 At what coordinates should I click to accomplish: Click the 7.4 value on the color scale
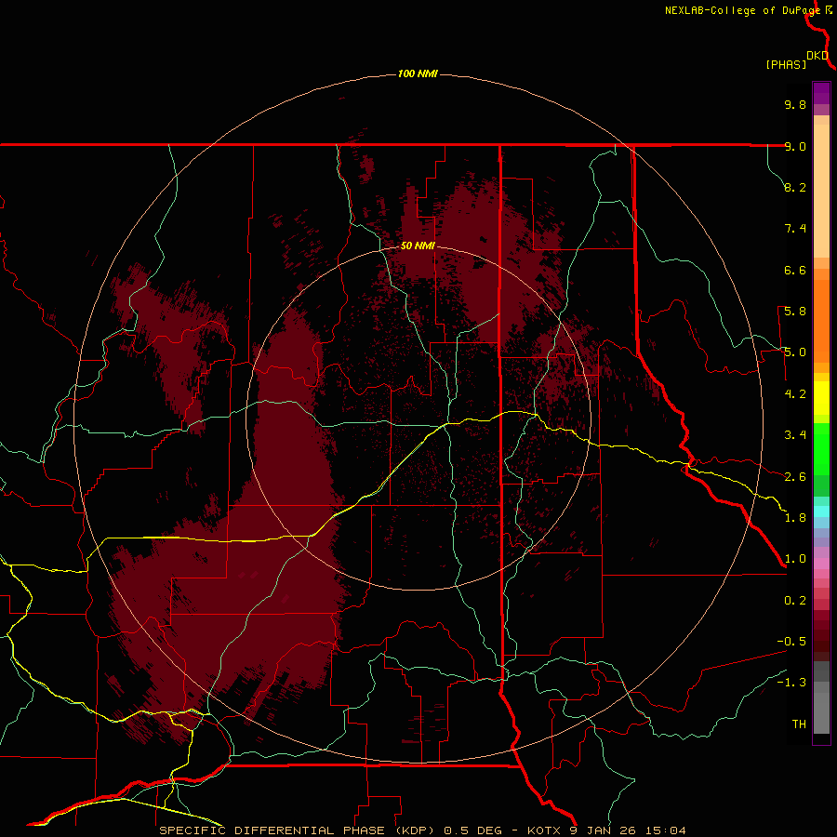(795, 229)
